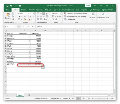Switch to the Формулы tab

(48, 10)
